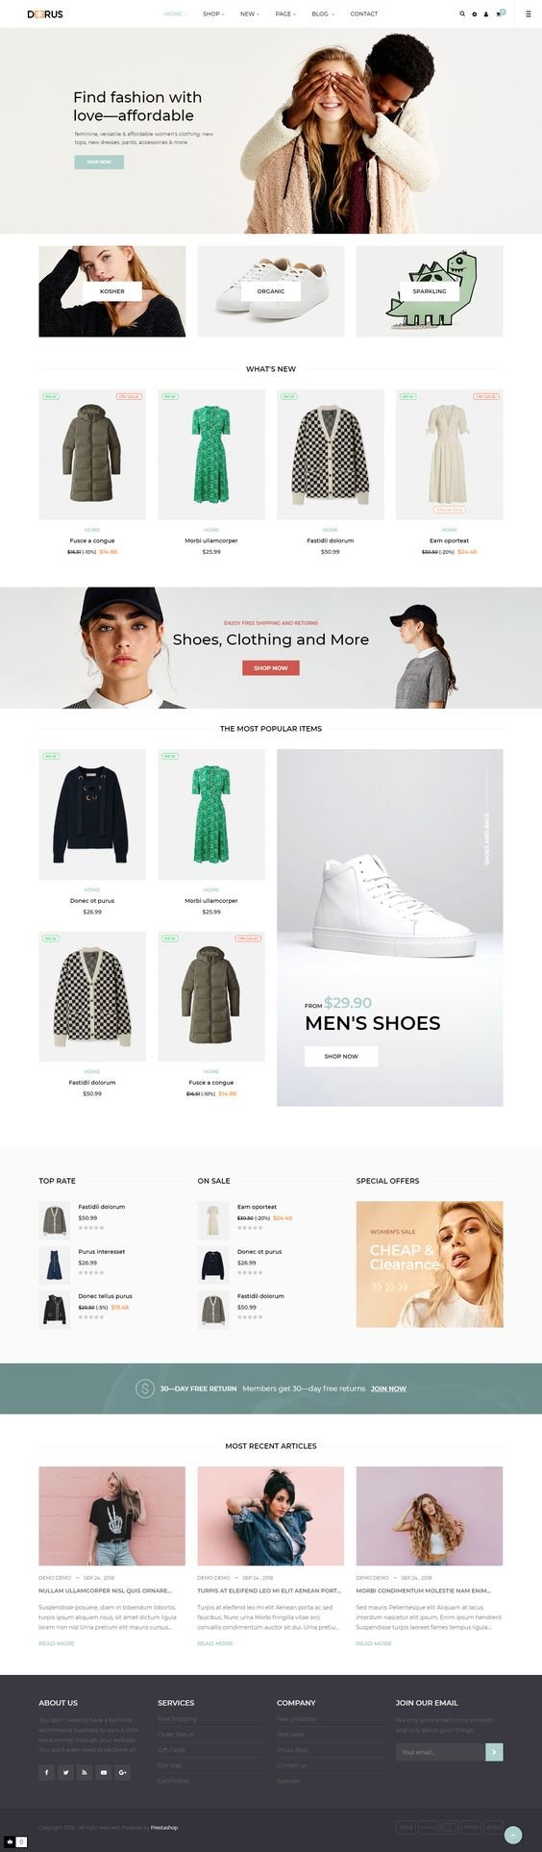The image size is (542, 1852).
Task: Visit the Facebook social icon in footer
Action: (x=46, y=1772)
